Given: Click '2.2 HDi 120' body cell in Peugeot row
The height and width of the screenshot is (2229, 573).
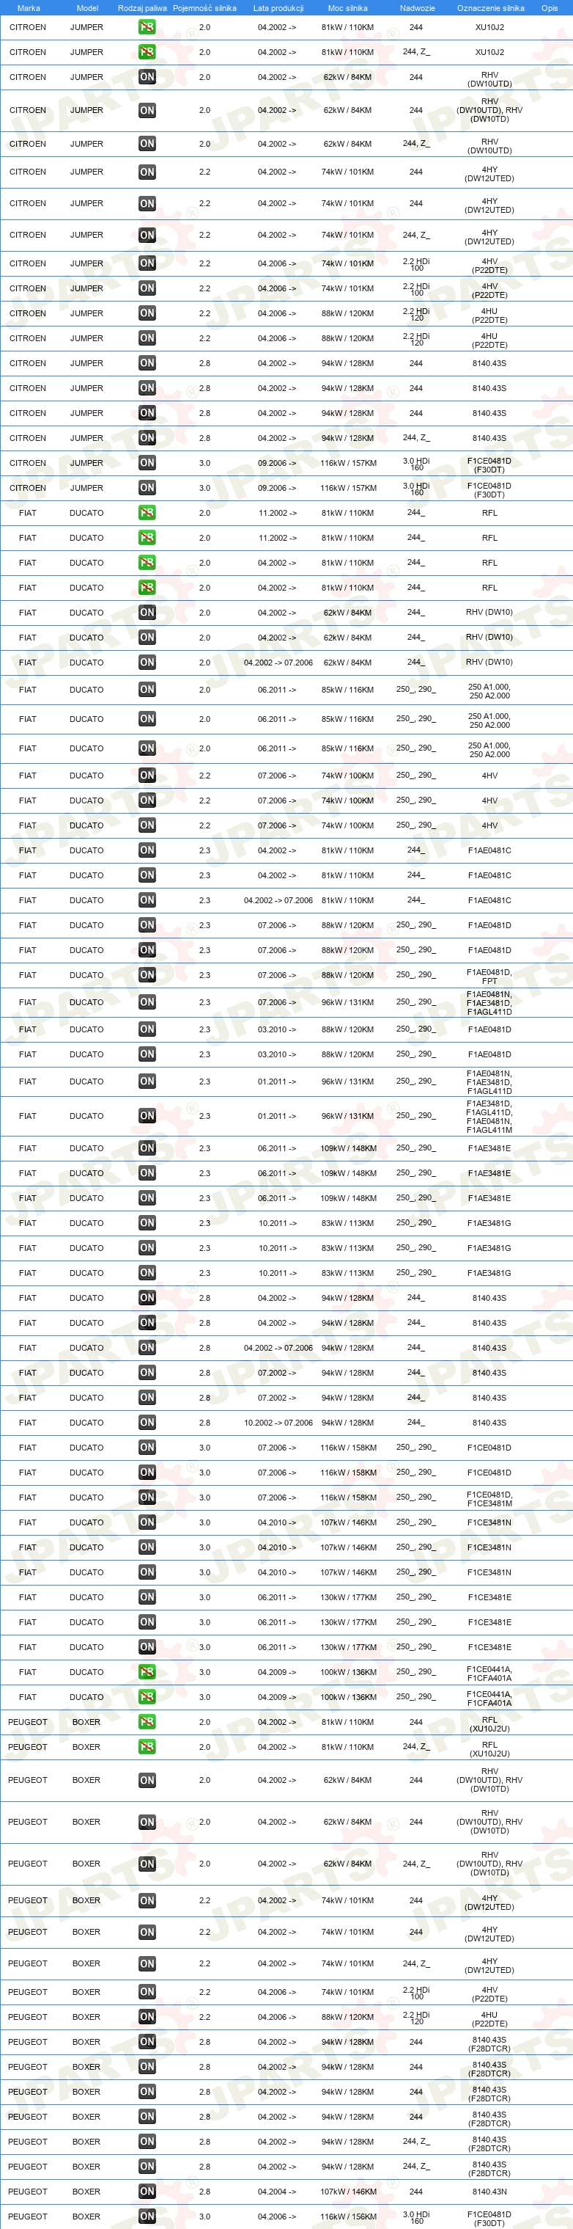Looking at the screenshot, I should click(415, 2018).
